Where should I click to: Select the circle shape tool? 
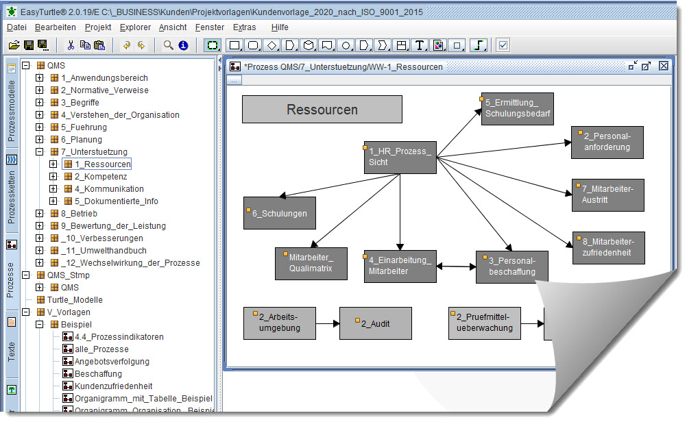[x=346, y=45]
